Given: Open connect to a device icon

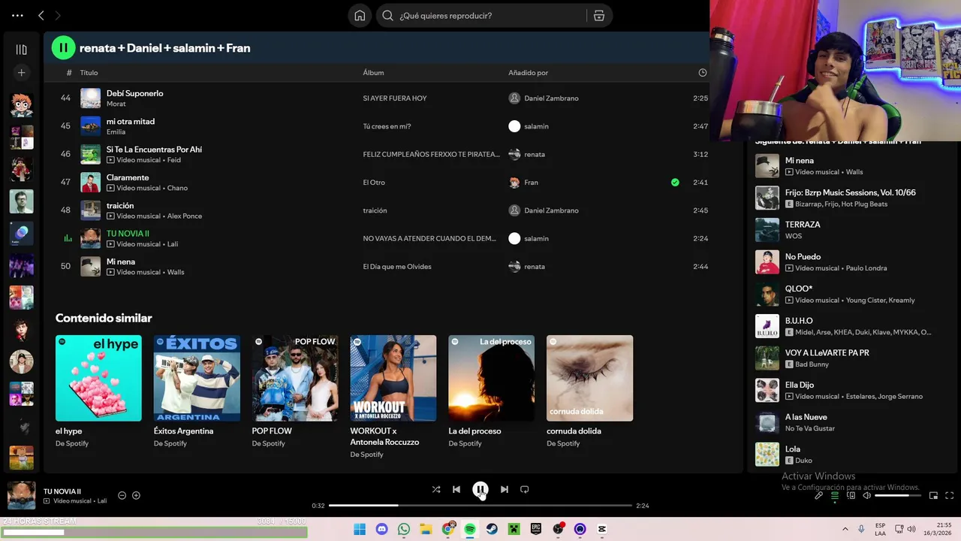Looking at the screenshot, I should (x=851, y=496).
